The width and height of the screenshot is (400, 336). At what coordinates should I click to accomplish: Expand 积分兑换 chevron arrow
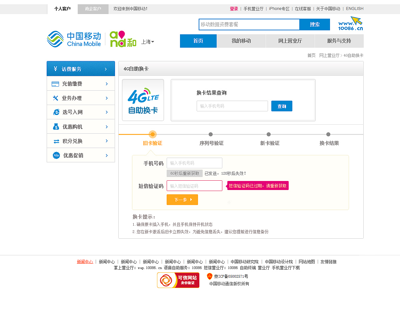click(x=107, y=141)
